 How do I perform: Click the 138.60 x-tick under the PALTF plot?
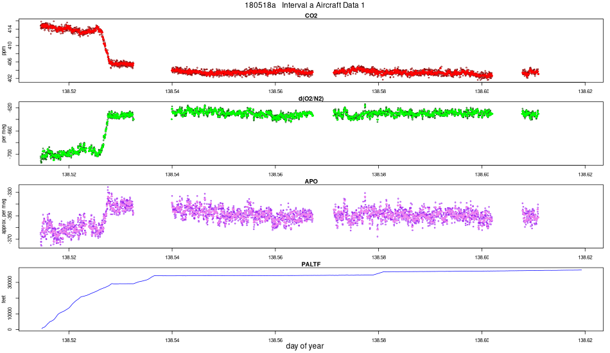coord(482,340)
